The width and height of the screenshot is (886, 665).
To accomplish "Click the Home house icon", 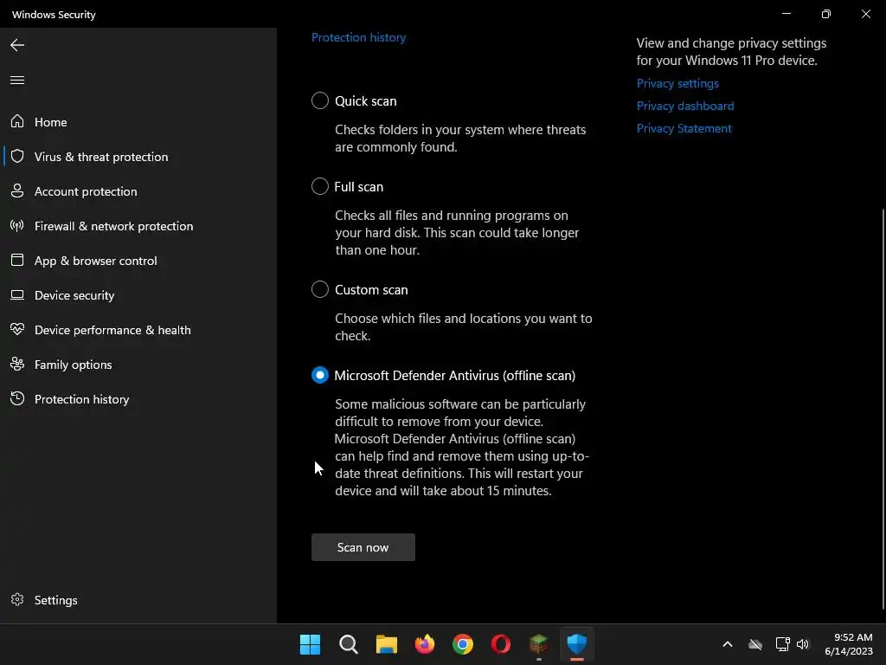I will pyautogui.click(x=17, y=121).
